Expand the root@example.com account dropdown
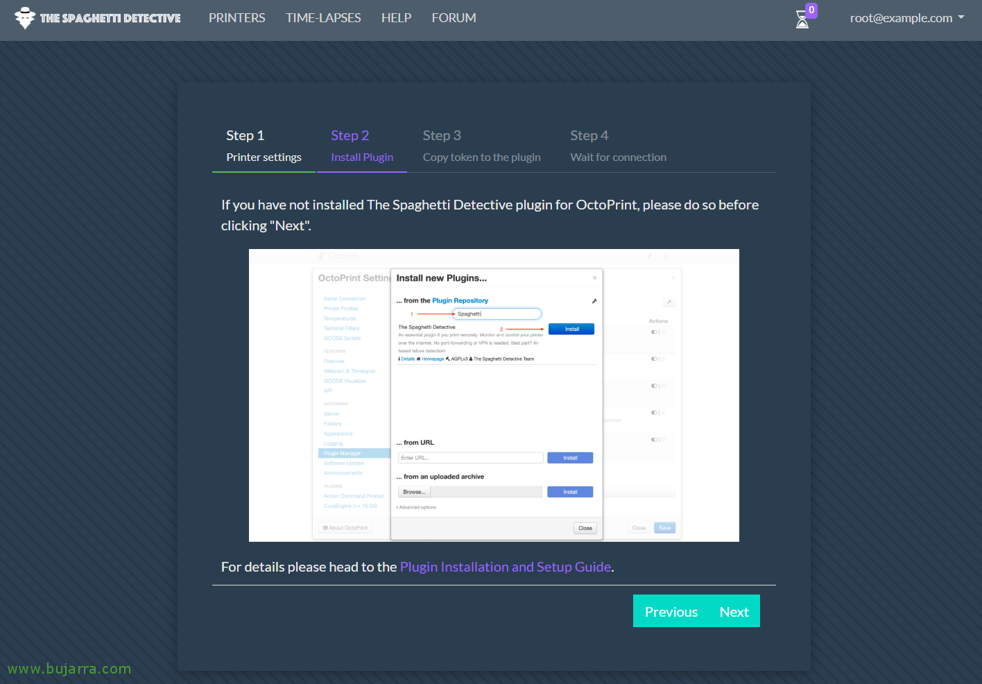The image size is (982, 684). (x=906, y=18)
